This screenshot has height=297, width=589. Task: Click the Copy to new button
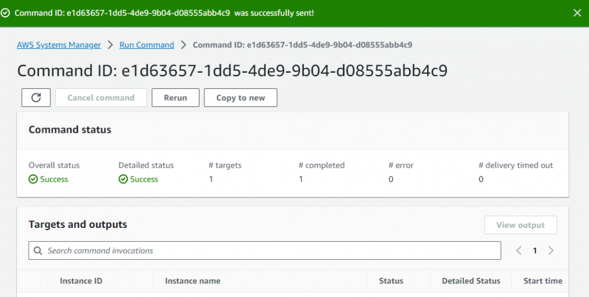(x=240, y=98)
